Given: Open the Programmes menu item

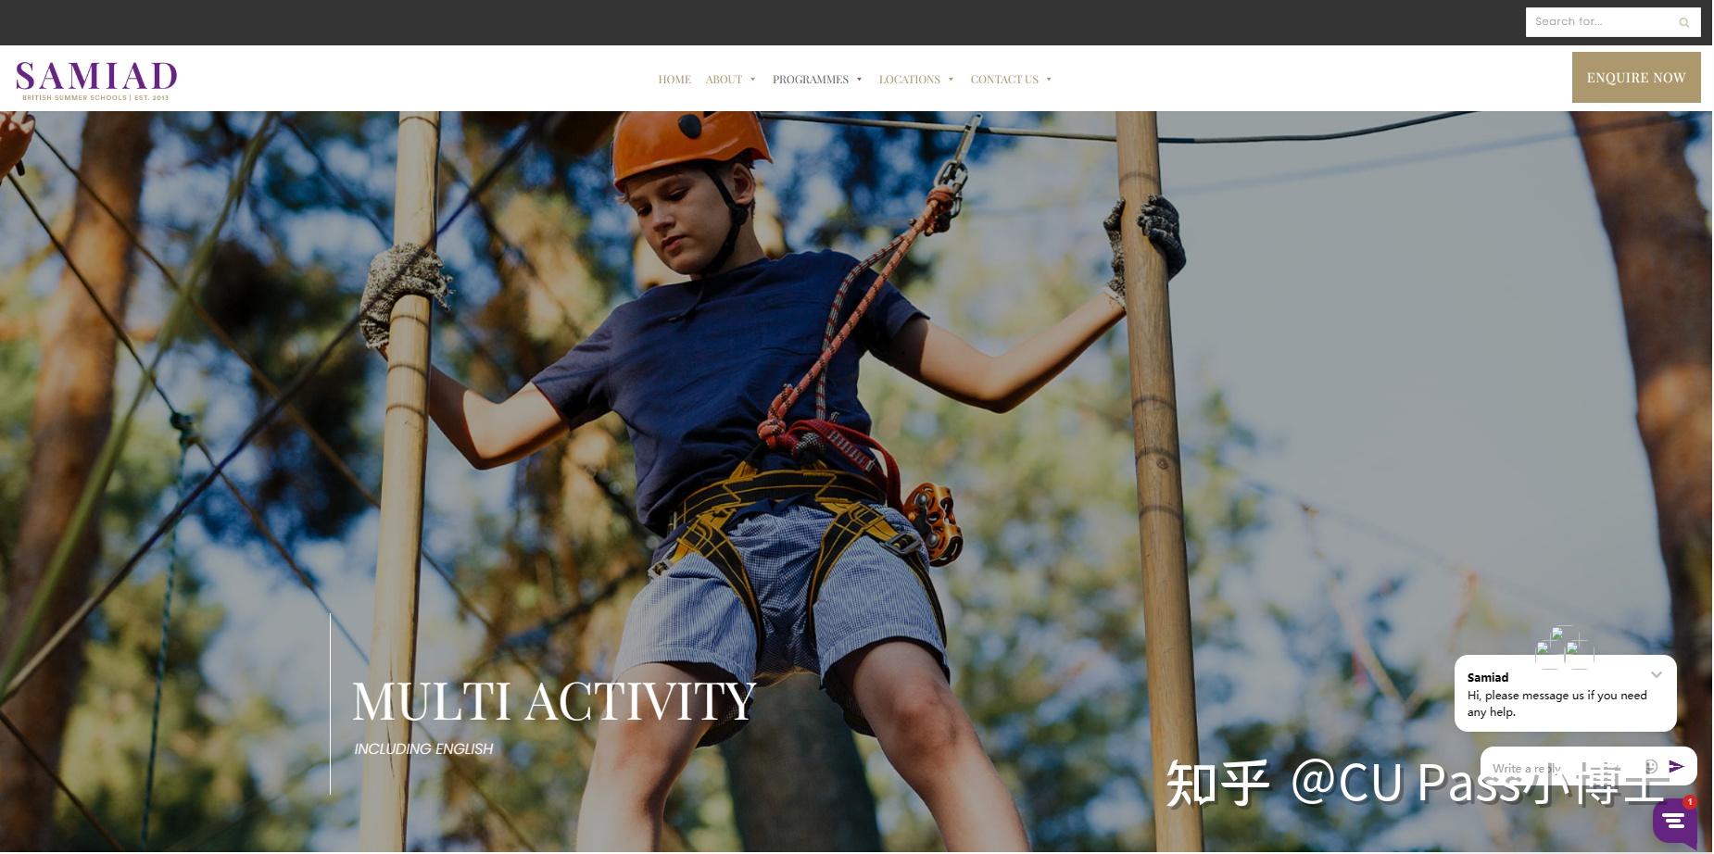Looking at the screenshot, I should 811,80.
